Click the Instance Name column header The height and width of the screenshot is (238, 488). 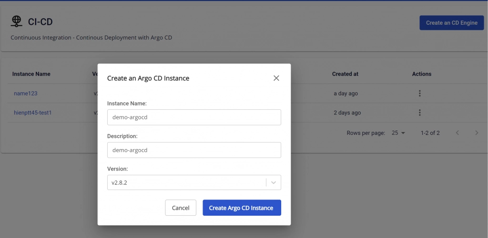coord(31,74)
